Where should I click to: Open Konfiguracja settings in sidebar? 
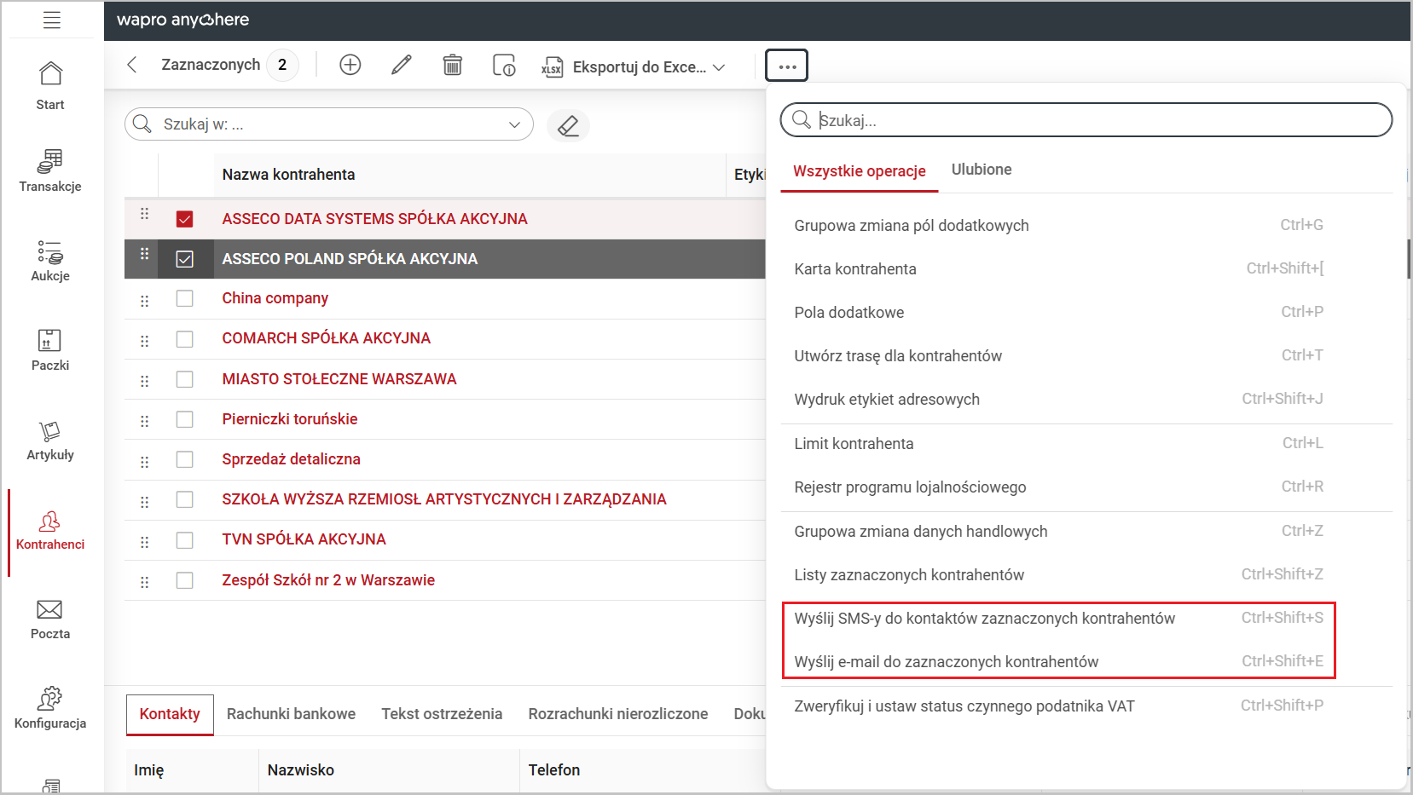pyautogui.click(x=50, y=708)
